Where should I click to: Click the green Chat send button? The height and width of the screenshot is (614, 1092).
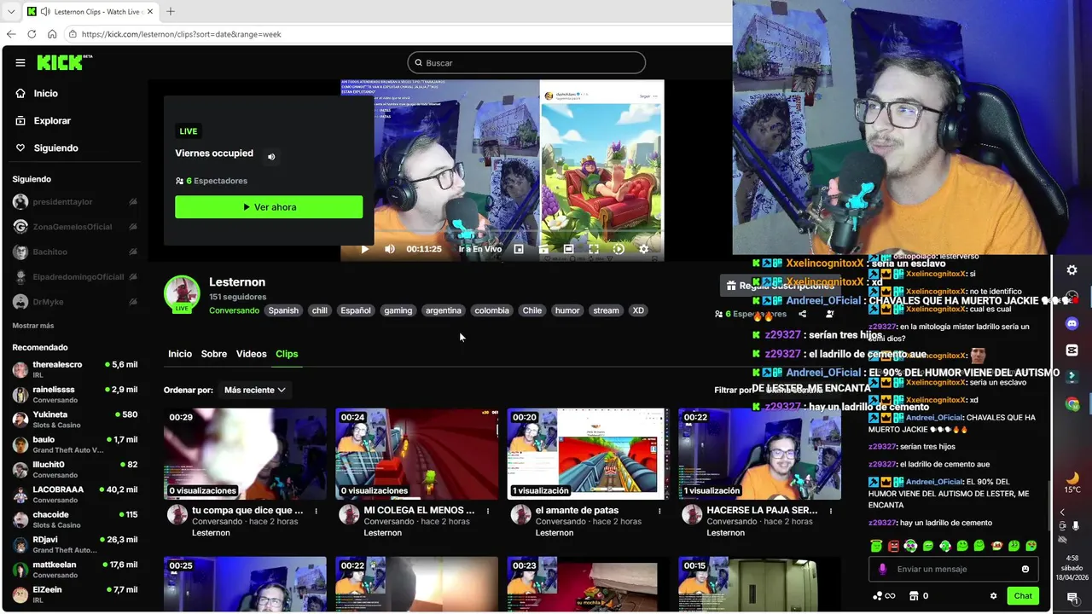coord(1023,596)
